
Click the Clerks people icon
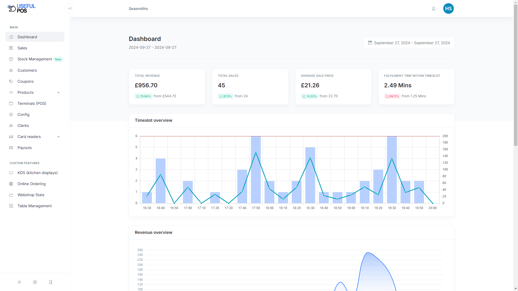pyautogui.click(x=11, y=126)
